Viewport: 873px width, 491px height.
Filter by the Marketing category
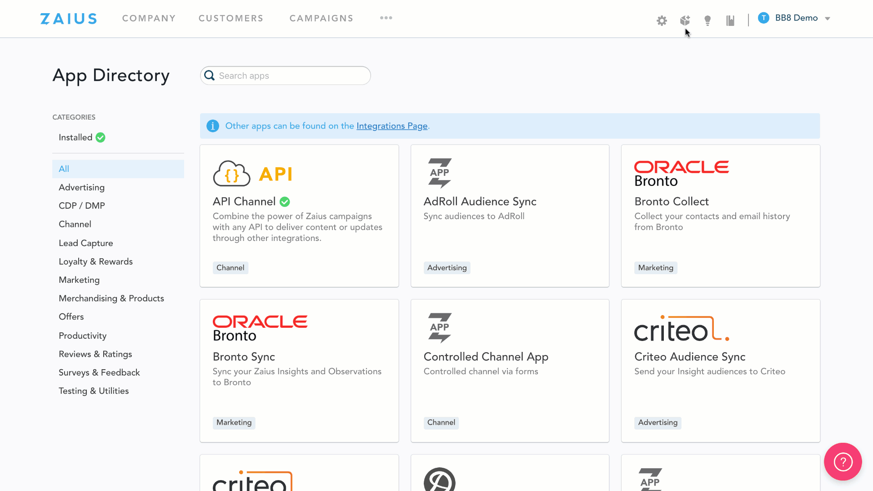[79, 280]
